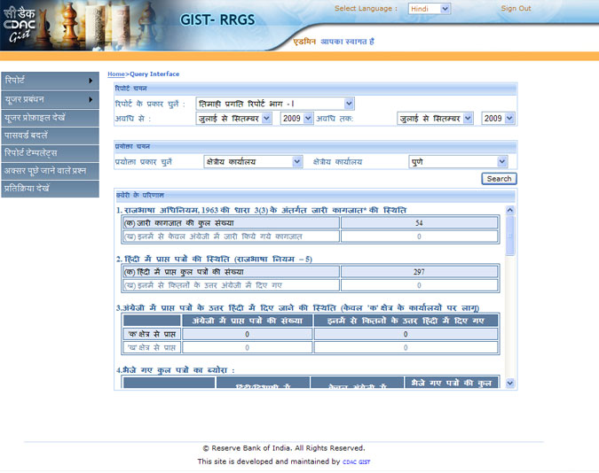Open the Select Language dropdown

(x=430, y=9)
